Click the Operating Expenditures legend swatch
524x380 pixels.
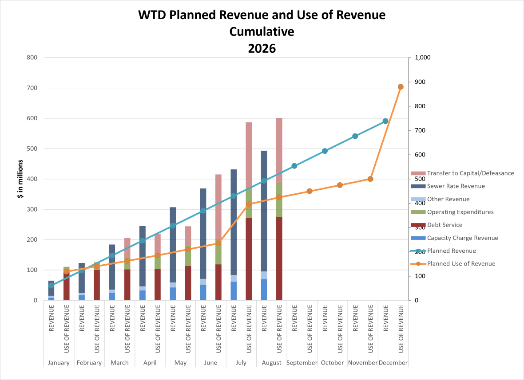click(418, 212)
